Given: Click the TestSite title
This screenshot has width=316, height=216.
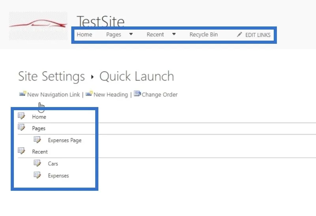Looking at the screenshot, I should pyautogui.click(x=101, y=21).
